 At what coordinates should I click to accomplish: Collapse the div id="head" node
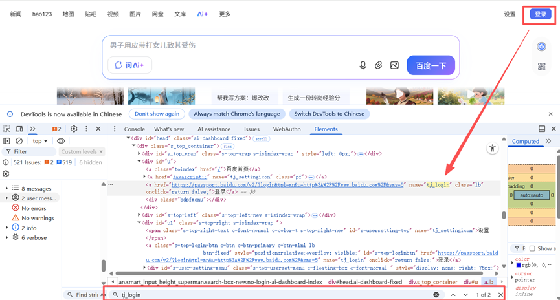click(128, 138)
